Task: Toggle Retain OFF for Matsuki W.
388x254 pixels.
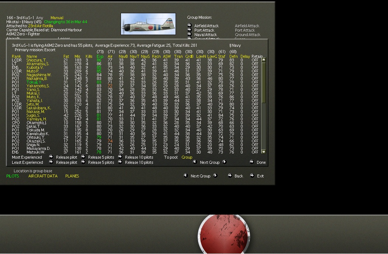Action: (x=255, y=152)
